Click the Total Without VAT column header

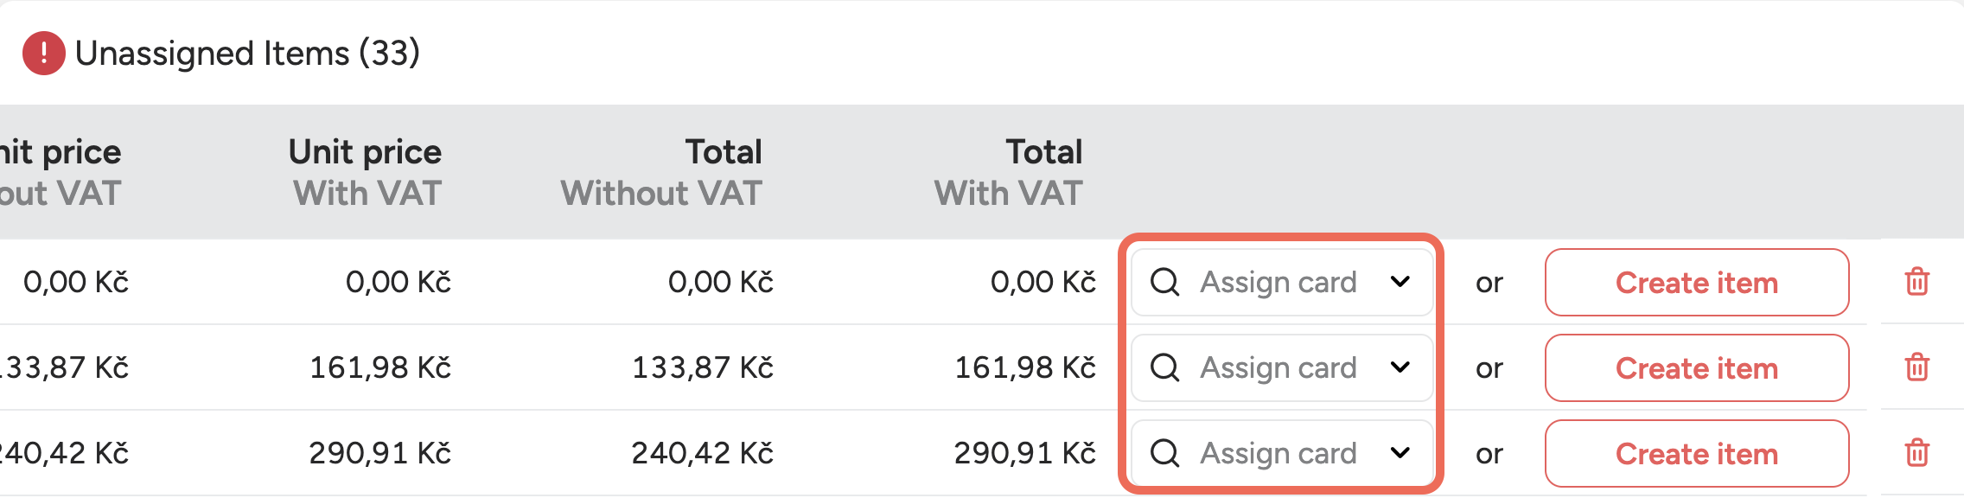tap(662, 172)
